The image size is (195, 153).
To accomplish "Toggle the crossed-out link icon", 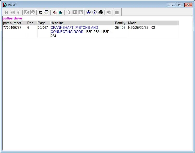I will coord(55,12).
